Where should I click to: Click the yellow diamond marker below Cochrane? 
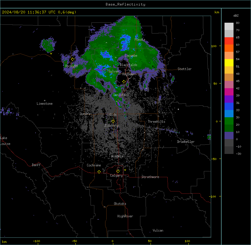point(99,172)
